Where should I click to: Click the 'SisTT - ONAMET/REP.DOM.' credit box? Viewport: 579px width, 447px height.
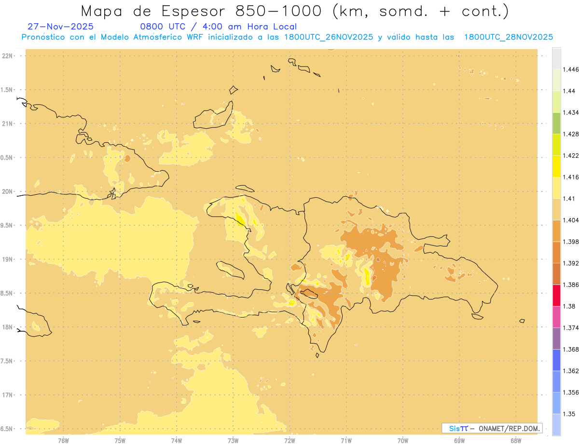click(x=492, y=428)
